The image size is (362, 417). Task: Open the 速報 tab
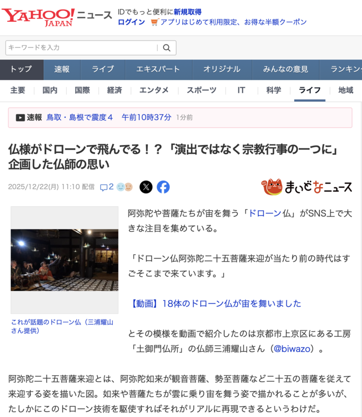(x=62, y=69)
